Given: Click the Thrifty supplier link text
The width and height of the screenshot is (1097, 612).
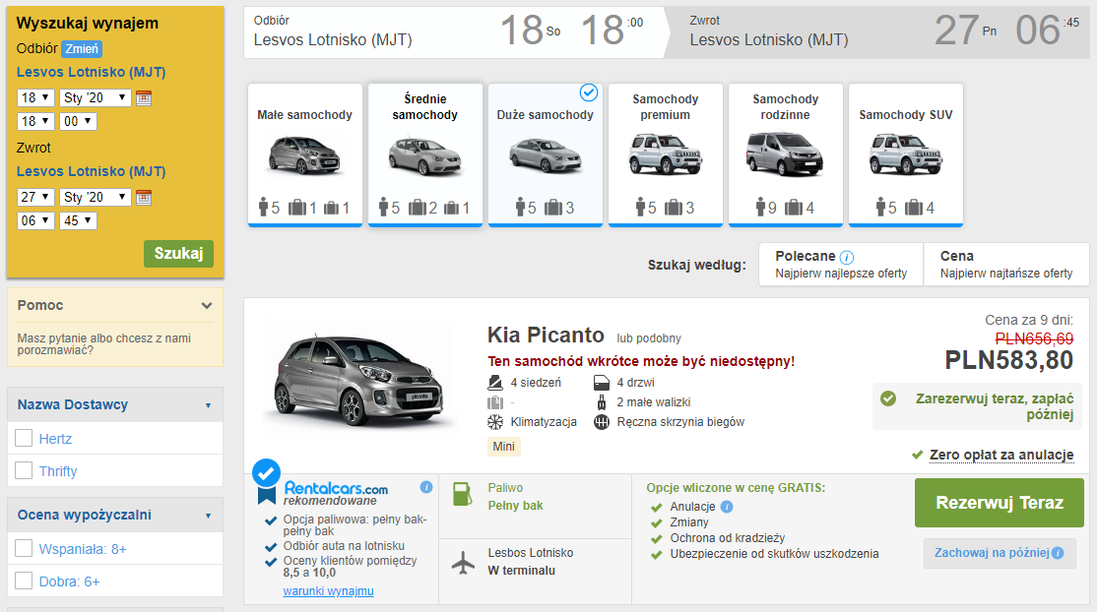Looking at the screenshot, I should click(x=58, y=470).
